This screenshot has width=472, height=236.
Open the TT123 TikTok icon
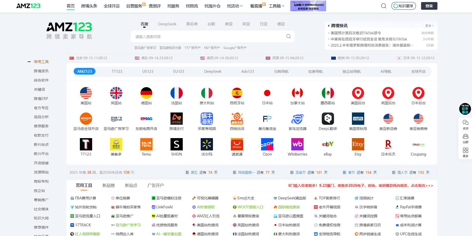(86, 144)
